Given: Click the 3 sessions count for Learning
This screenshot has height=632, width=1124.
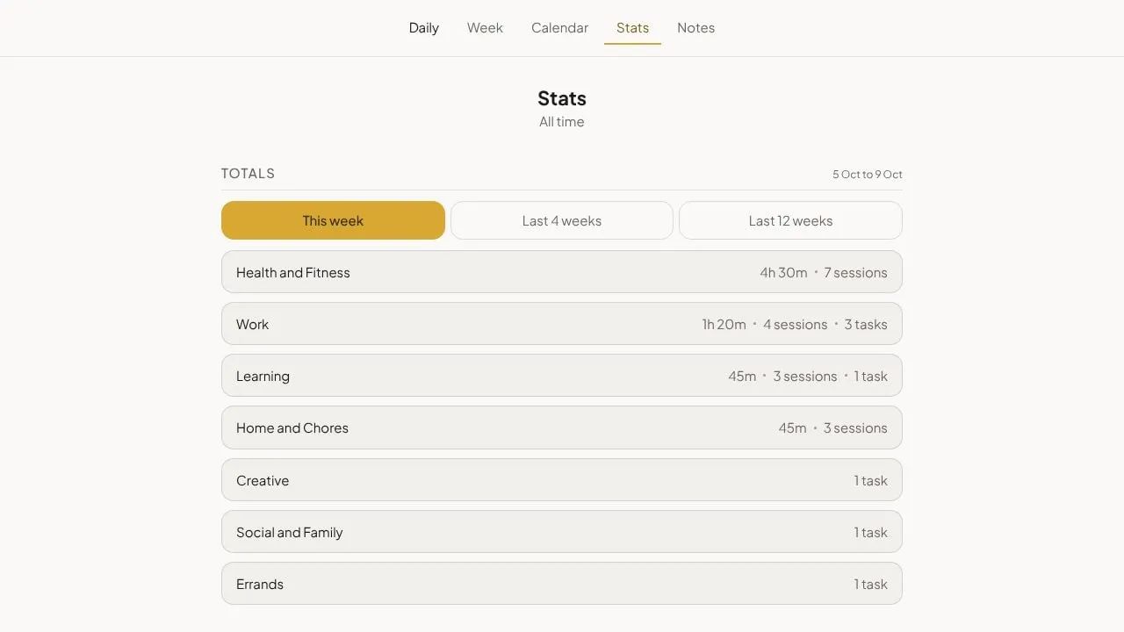Looking at the screenshot, I should [805, 377].
